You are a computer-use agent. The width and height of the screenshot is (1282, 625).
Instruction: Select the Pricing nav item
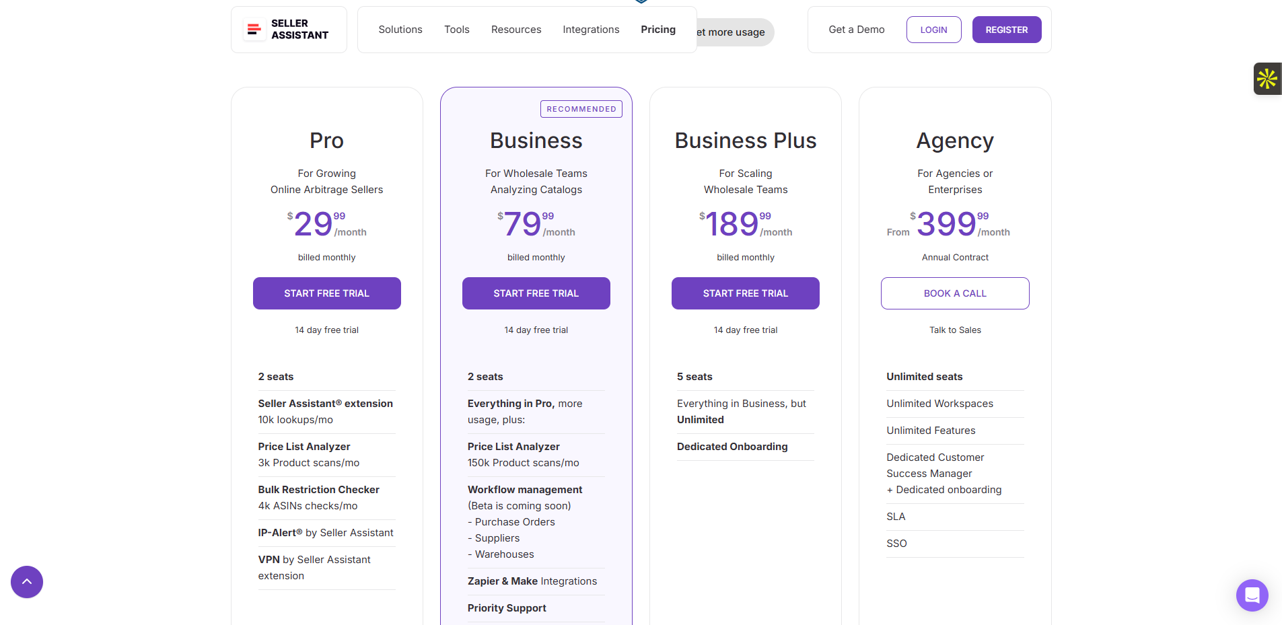click(658, 30)
